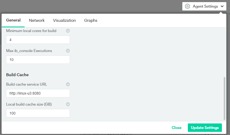Click the Max ib_console Executions field
This screenshot has height=135, width=230.
tap(38, 60)
